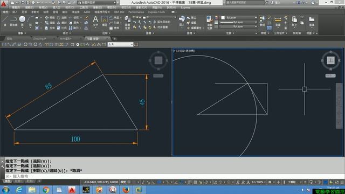Screen dimensions: 345x194
Task: Click the Erase tool icon
Action: 86,18
